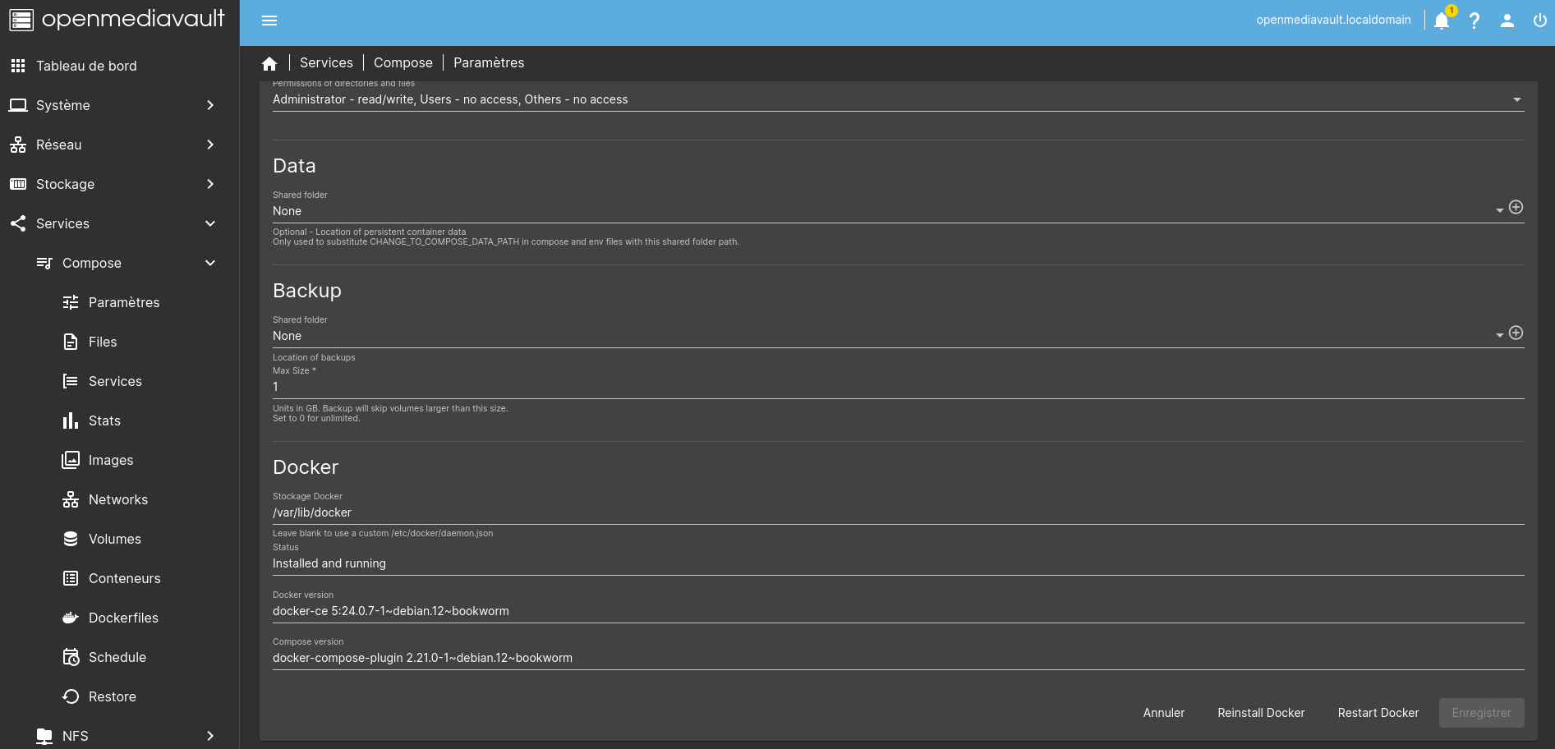Click the Compose Services list icon
1555x749 pixels.
coord(71,381)
